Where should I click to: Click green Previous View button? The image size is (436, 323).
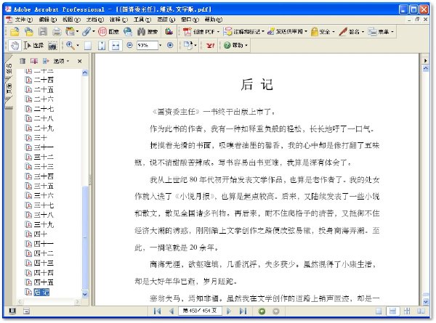[x=262, y=311]
